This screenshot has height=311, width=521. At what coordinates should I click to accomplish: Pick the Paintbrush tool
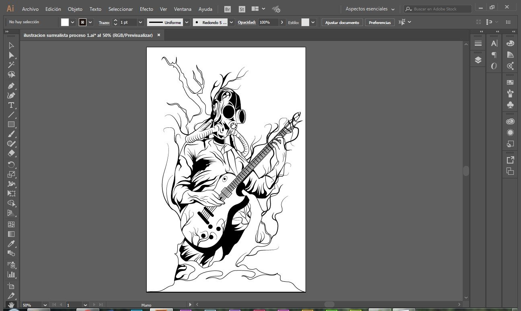(11, 134)
